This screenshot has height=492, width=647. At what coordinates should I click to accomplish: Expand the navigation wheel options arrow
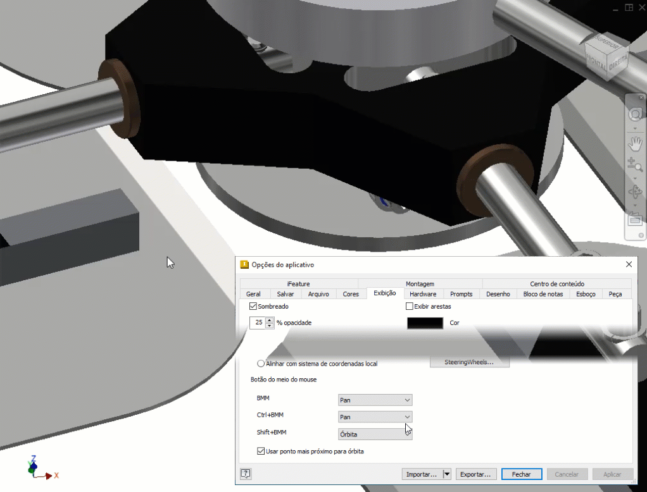[x=636, y=129]
